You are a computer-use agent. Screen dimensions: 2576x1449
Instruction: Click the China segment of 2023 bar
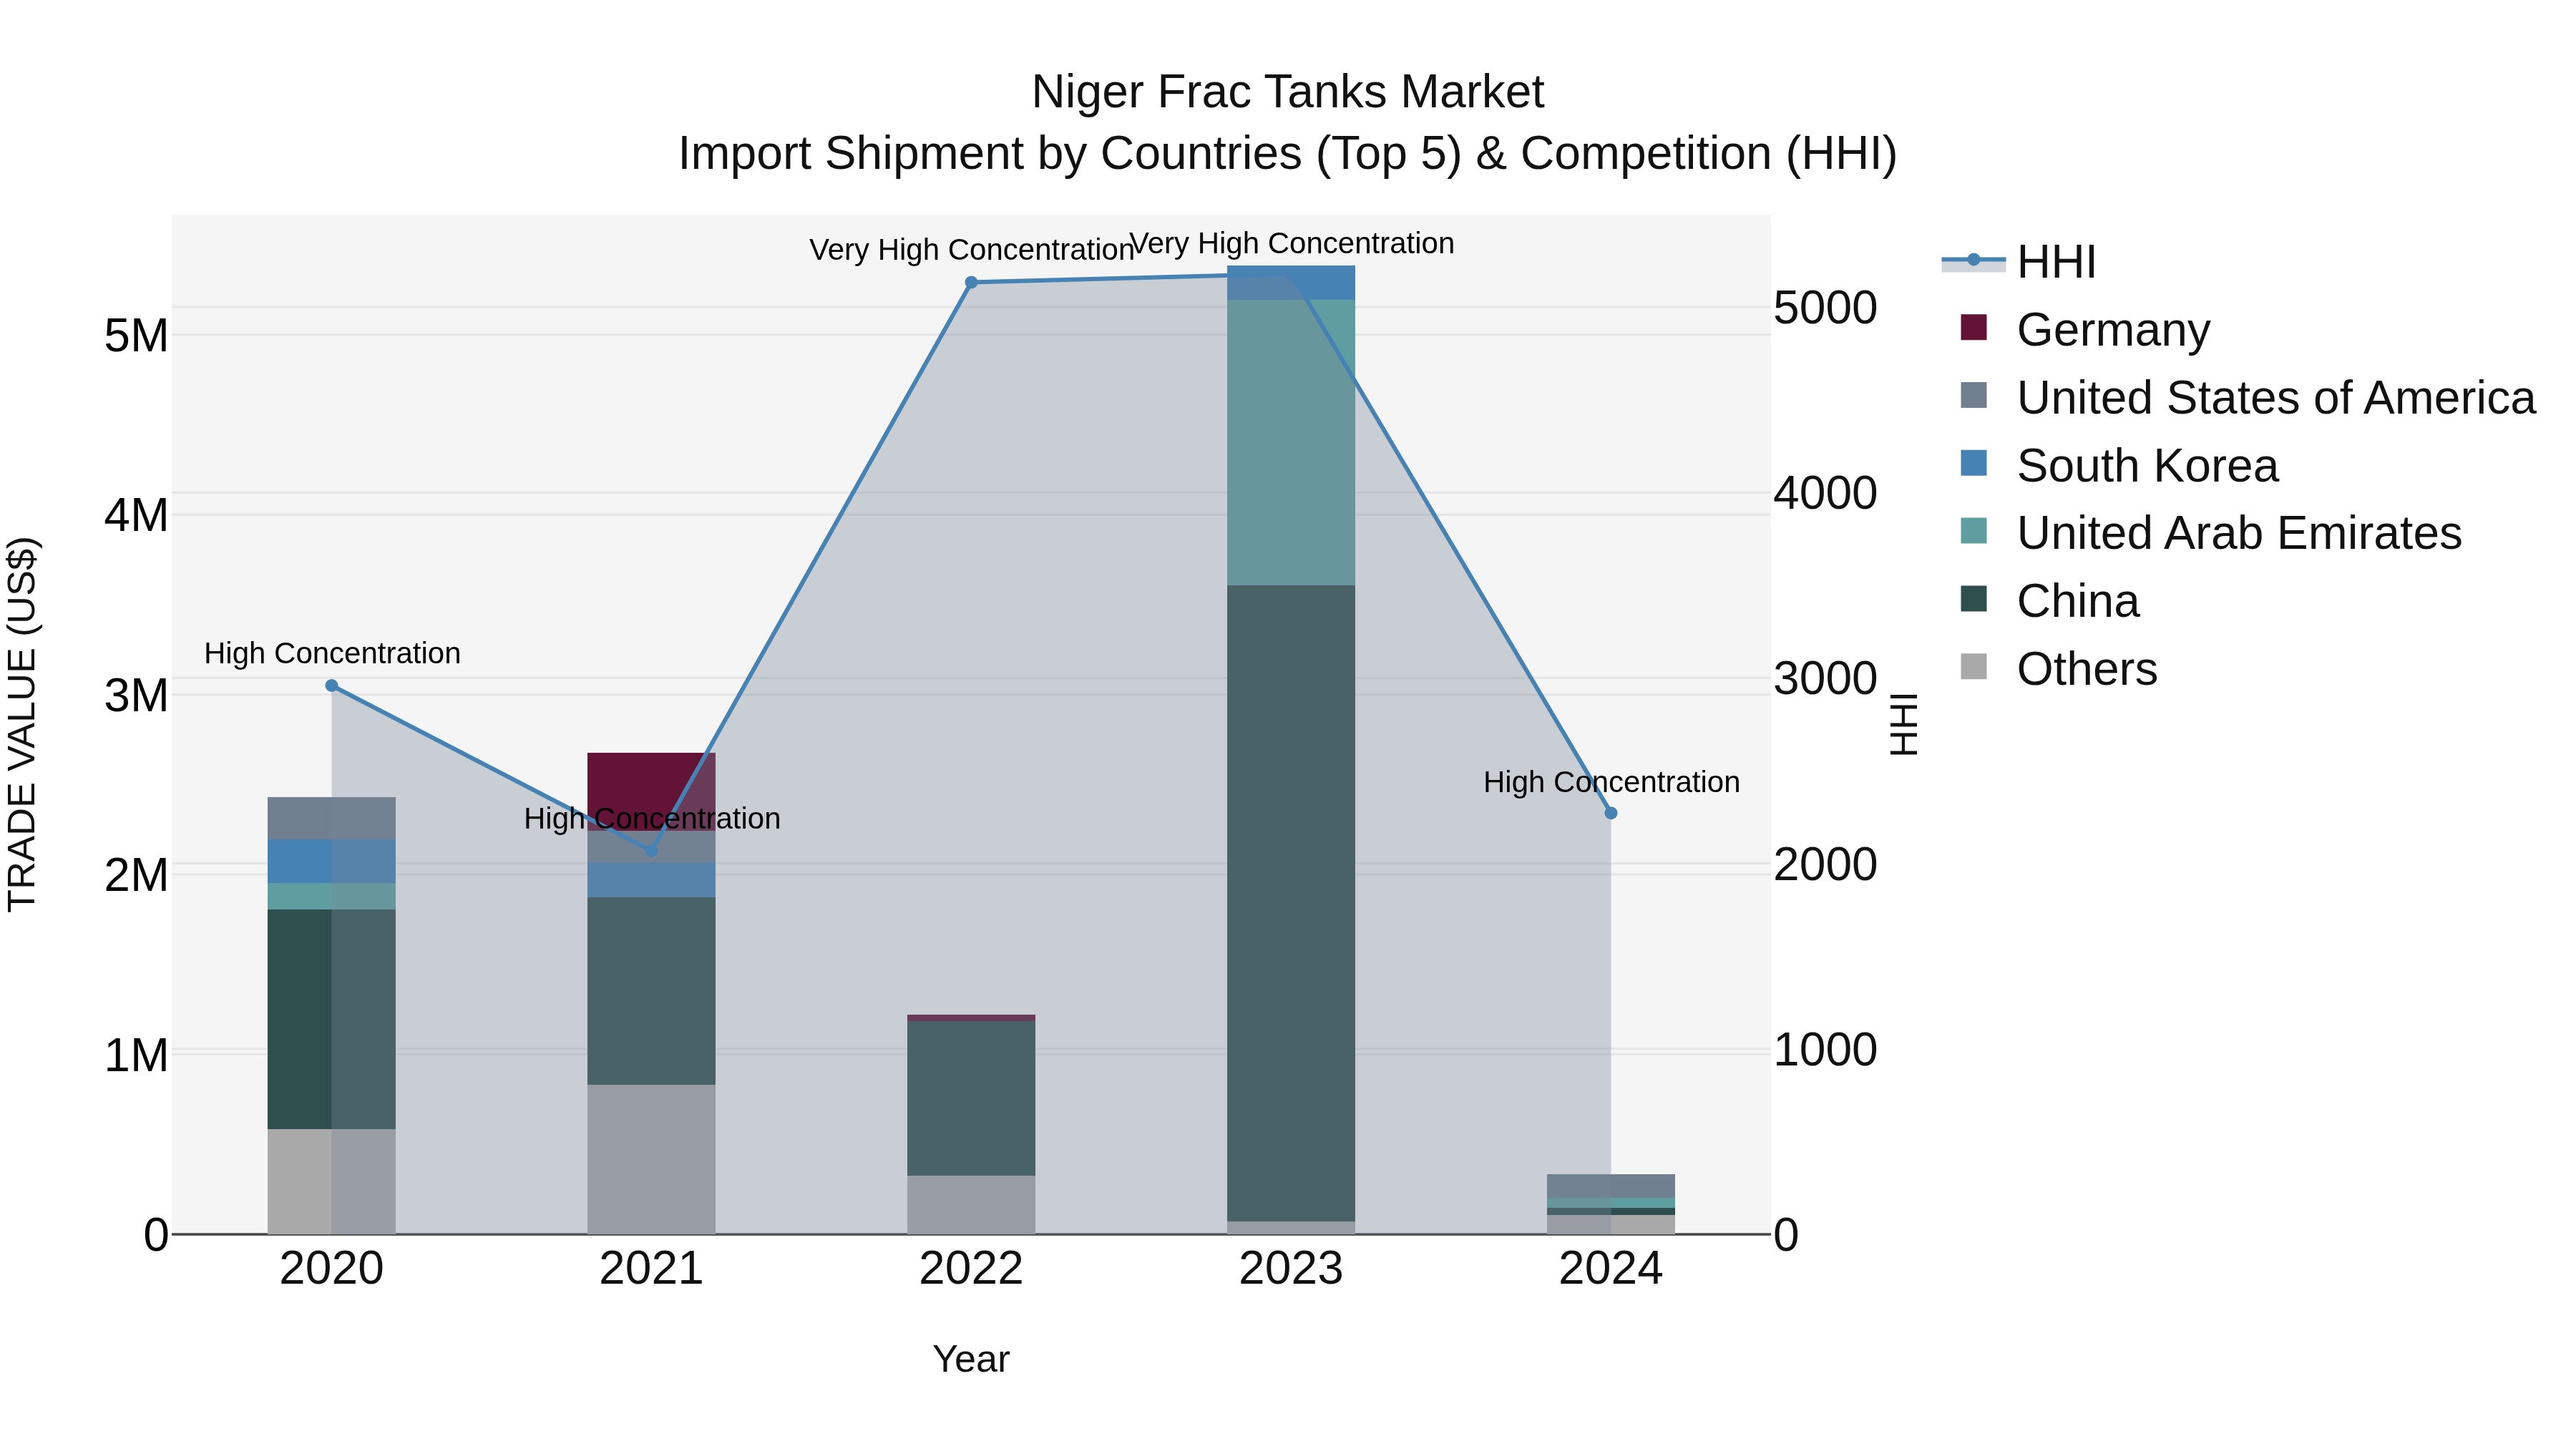(x=1291, y=903)
